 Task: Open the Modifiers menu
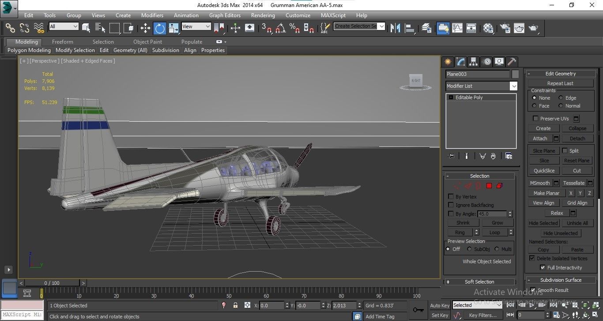point(152,15)
